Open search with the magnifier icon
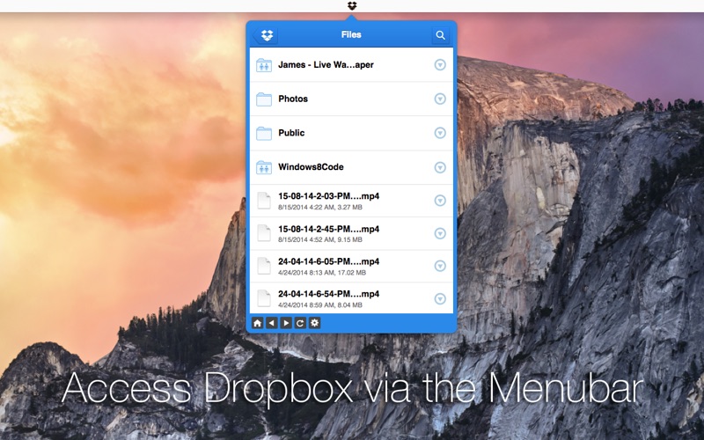The height and width of the screenshot is (440, 704). coord(440,35)
